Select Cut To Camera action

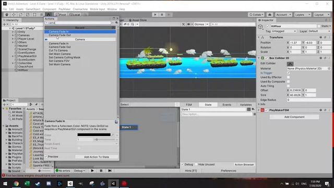click(58, 51)
